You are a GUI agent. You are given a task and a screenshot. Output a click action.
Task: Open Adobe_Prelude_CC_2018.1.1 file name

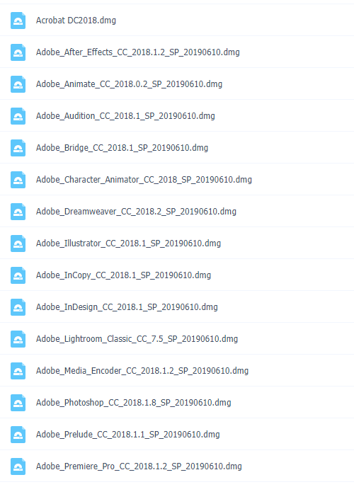(x=128, y=435)
